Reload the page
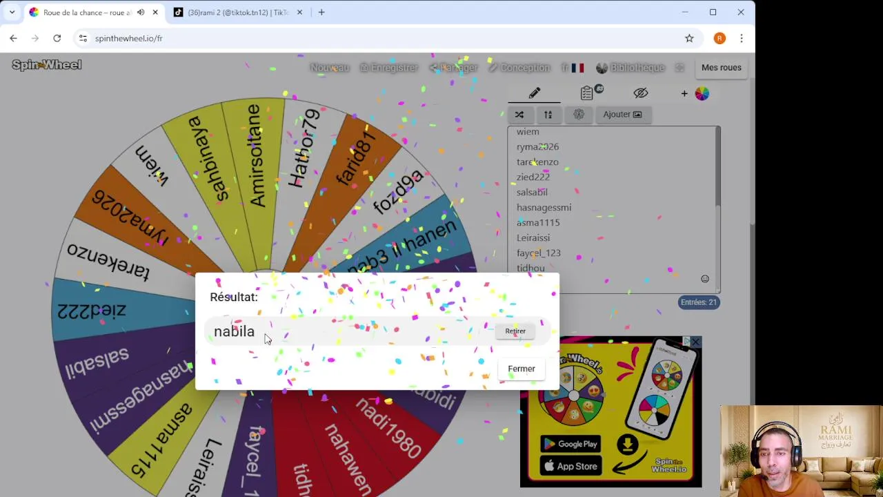This screenshot has width=883, height=497. (57, 39)
